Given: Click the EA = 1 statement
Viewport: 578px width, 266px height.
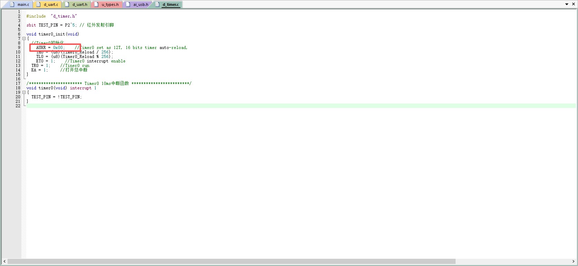Looking at the screenshot, I should [x=40, y=70].
